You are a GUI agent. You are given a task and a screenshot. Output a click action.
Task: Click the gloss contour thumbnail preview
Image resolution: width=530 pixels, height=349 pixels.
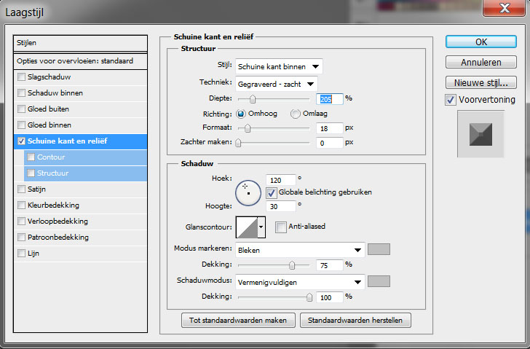(246, 227)
